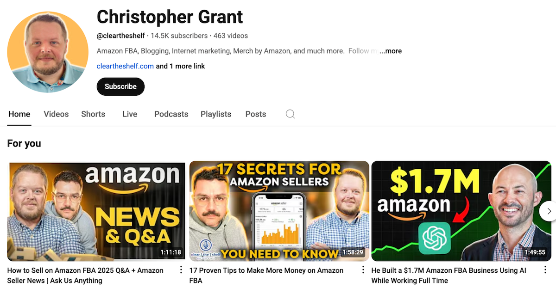Go to the Podcasts tab
This screenshot has width=556, height=288.
[x=171, y=114]
